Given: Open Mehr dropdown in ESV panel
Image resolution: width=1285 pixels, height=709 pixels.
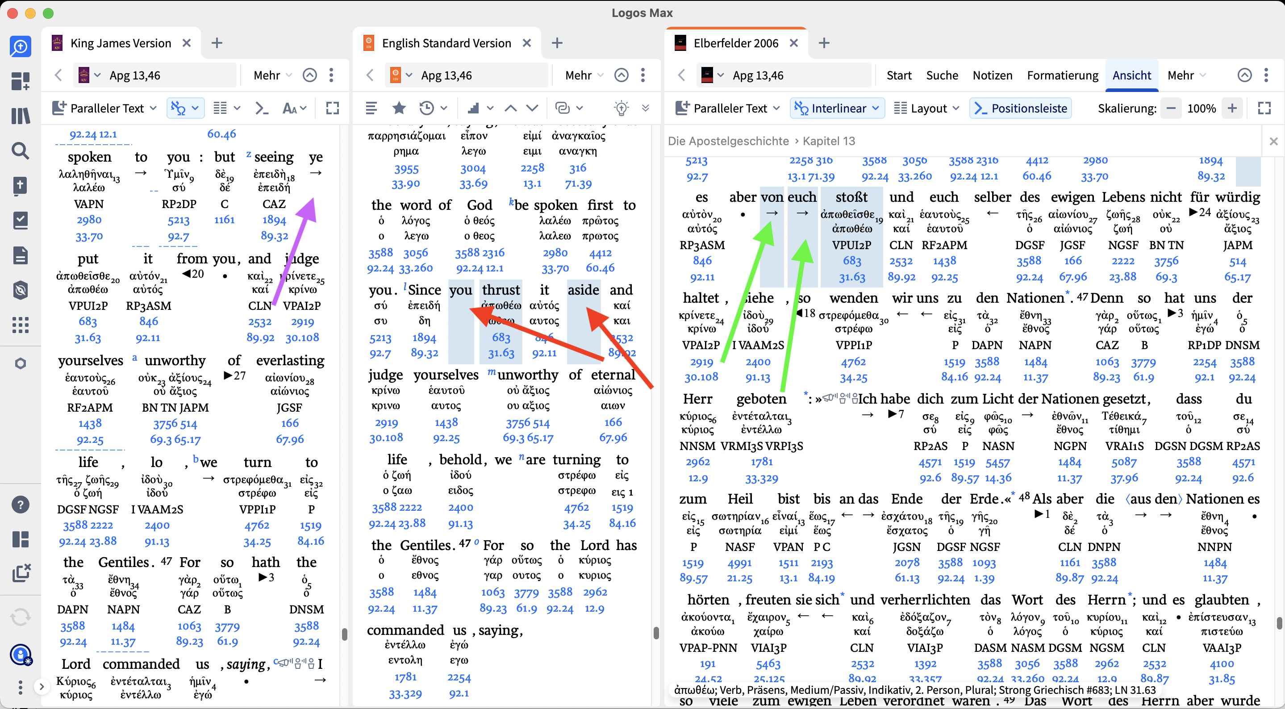Looking at the screenshot, I should pyautogui.click(x=584, y=75).
